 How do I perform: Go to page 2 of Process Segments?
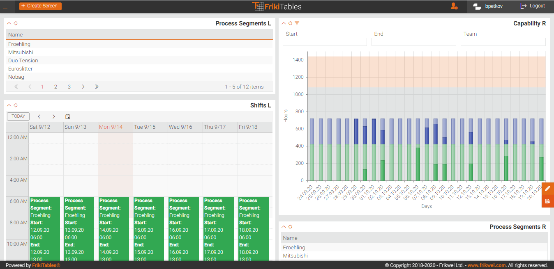[55, 87]
